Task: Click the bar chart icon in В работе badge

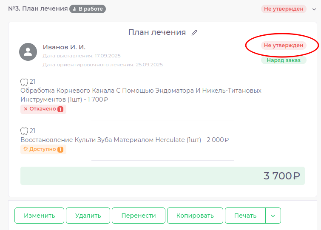Action: (x=74, y=9)
